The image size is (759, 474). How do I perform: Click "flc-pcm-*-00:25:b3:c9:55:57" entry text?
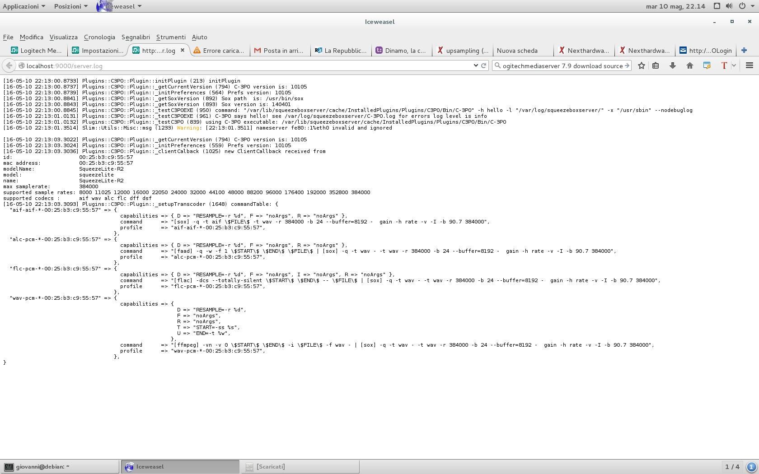pos(55,269)
